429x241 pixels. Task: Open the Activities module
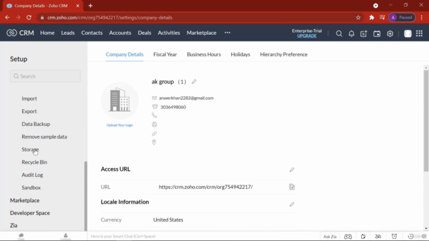click(x=169, y=33)
